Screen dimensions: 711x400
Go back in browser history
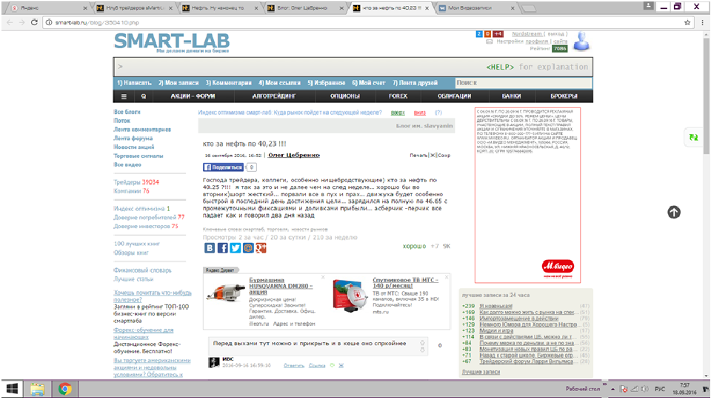[x=10, y=22]
